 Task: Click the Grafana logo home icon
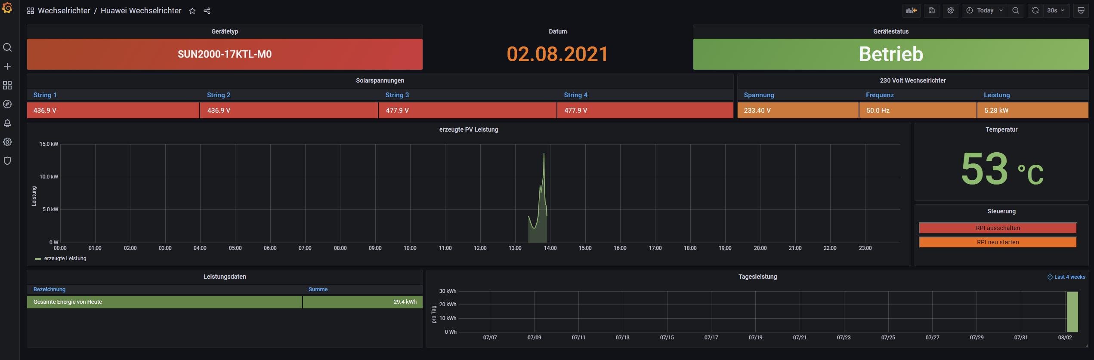tap(7, 8)
